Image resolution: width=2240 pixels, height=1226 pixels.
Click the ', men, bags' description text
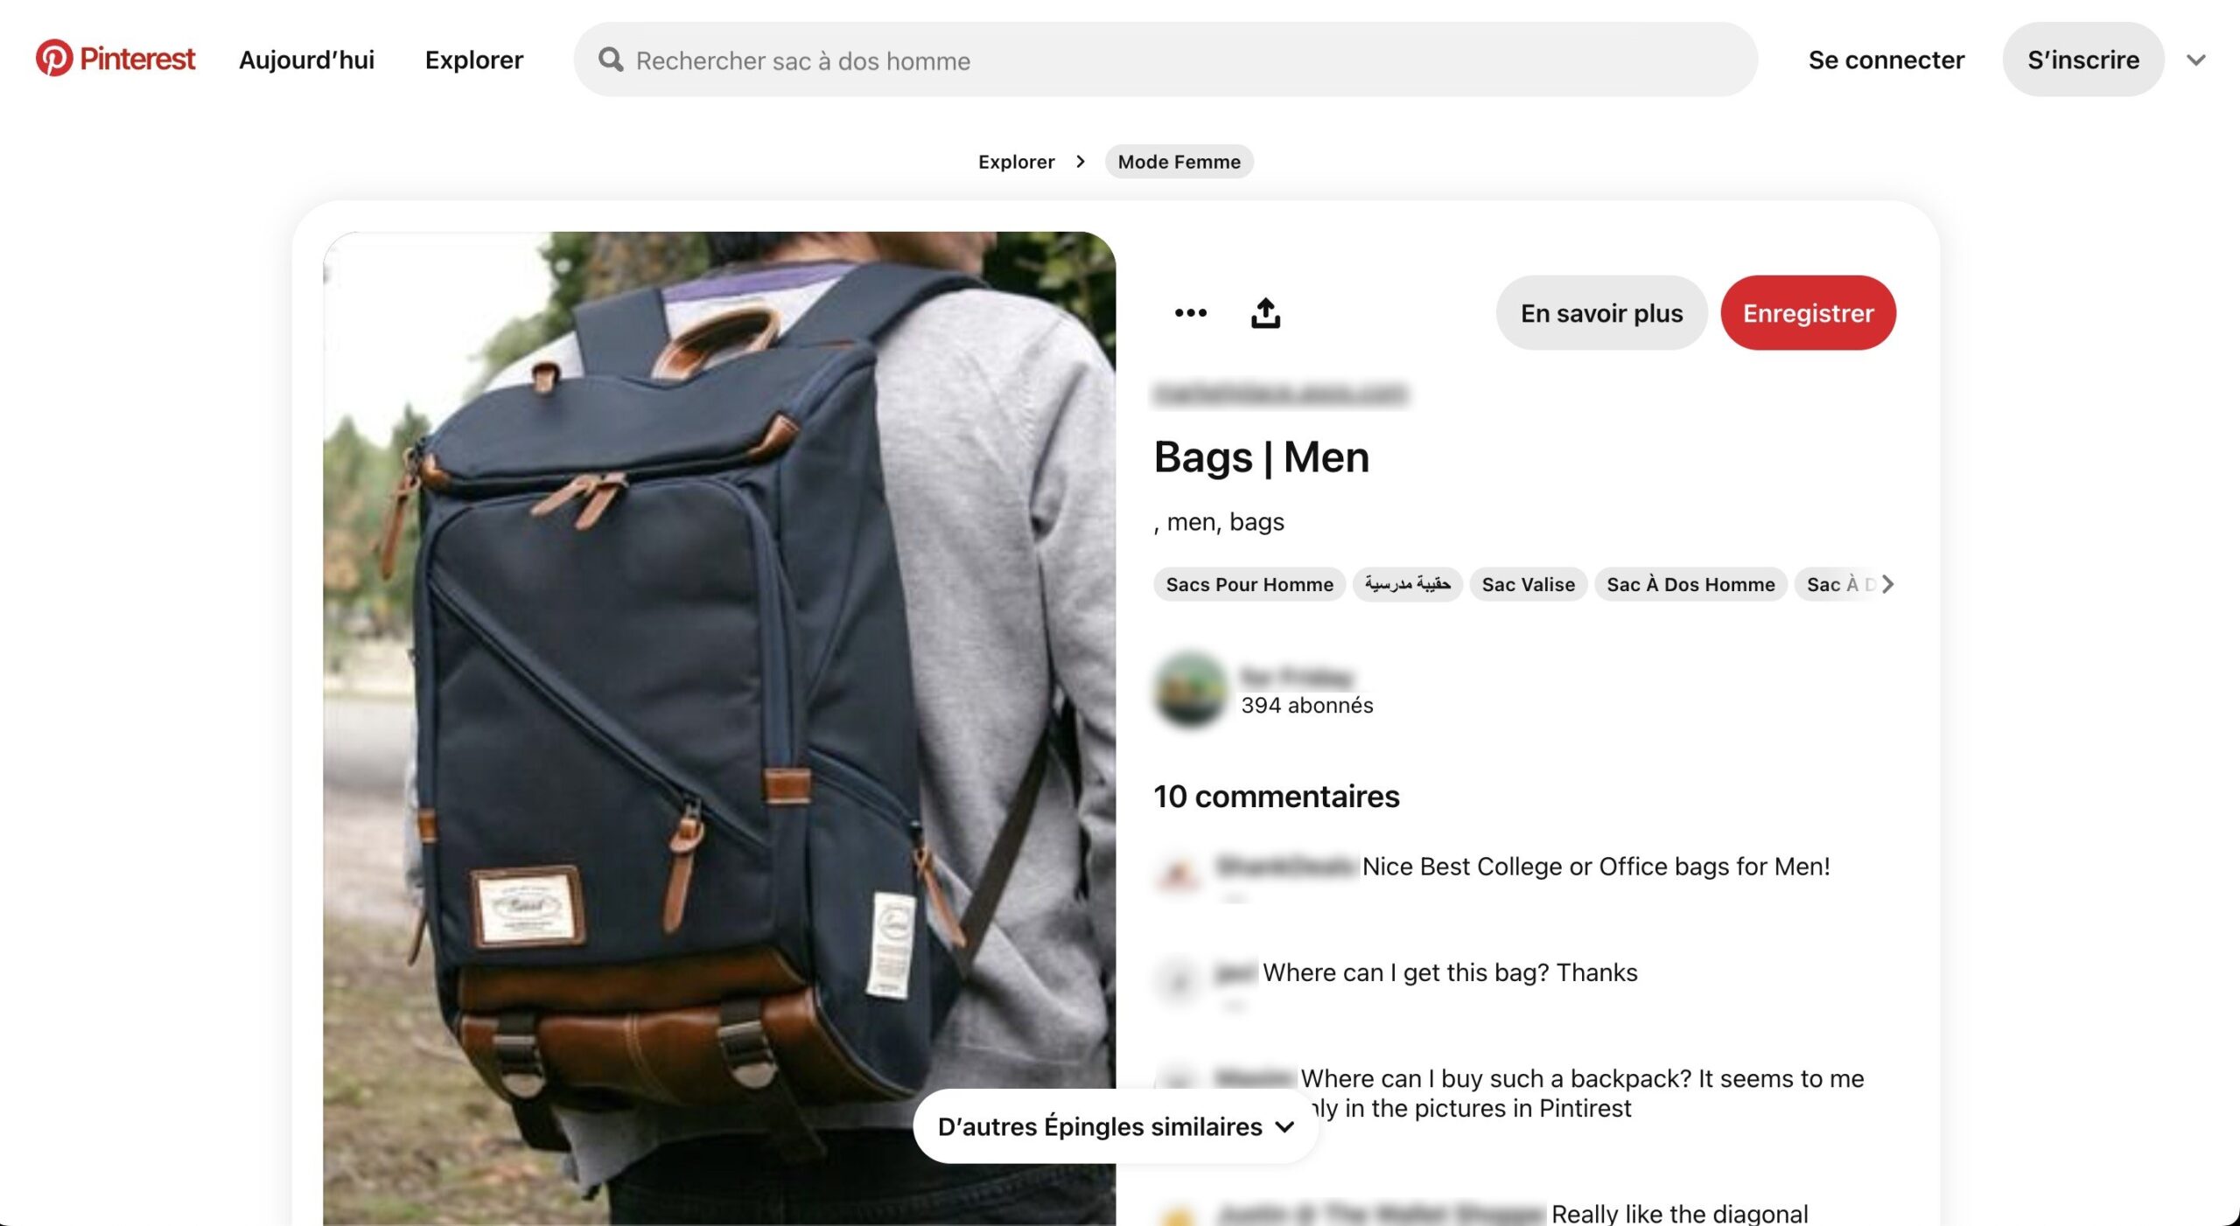(1219, 522)
